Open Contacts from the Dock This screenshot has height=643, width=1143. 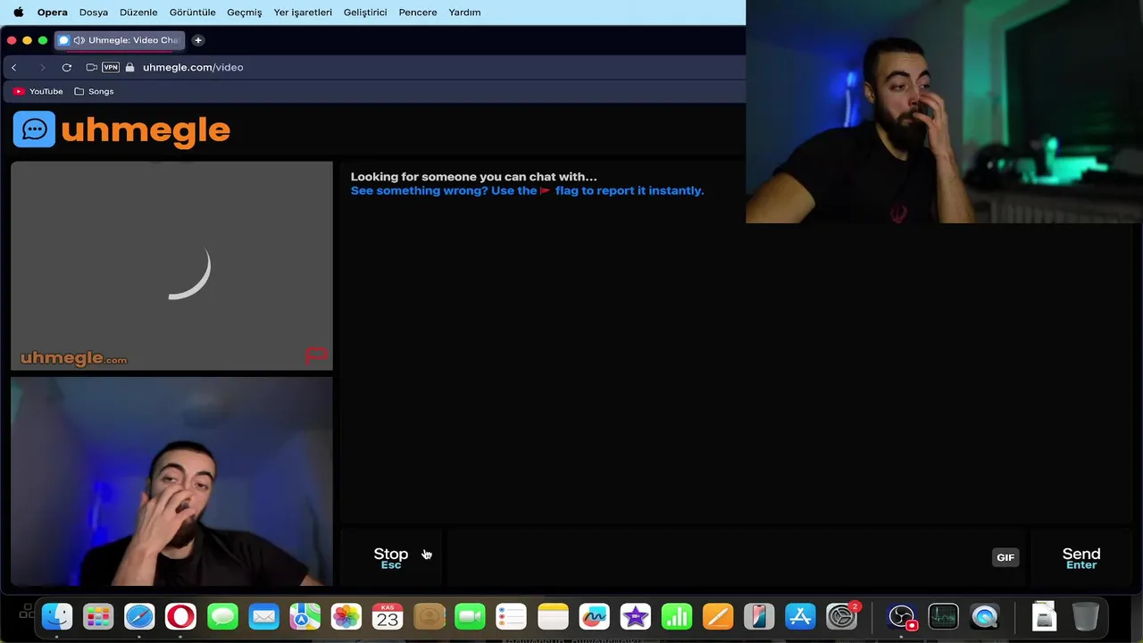[429, 616]
